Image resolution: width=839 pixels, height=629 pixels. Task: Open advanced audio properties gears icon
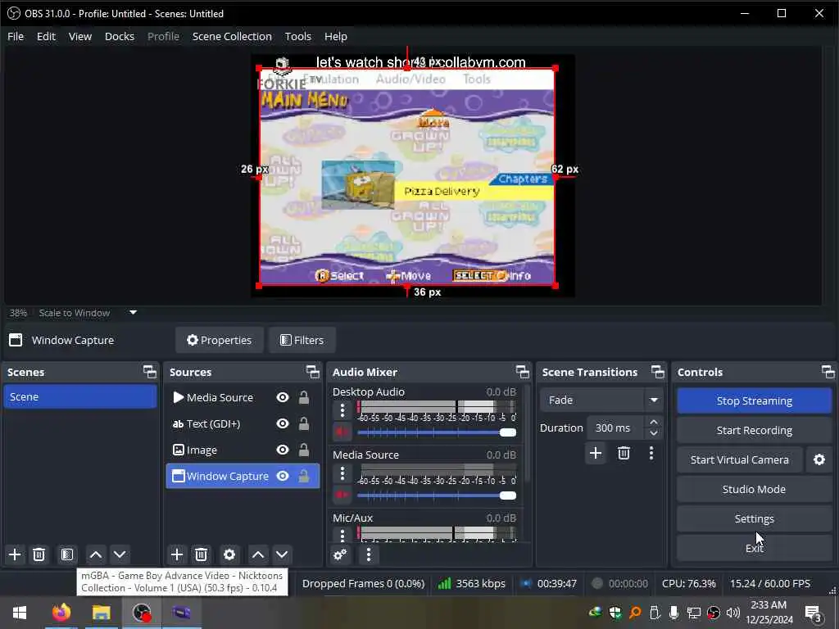pyautogui.click(x=340, y=554)
